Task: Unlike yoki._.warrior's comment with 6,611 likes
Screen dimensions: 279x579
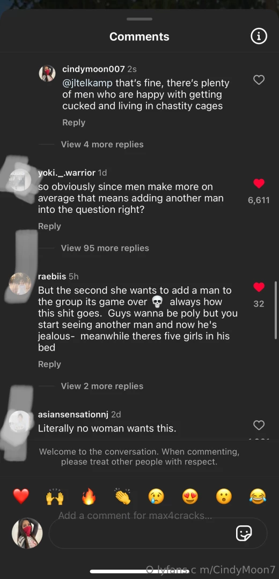Action: click(x=259, y=183)
